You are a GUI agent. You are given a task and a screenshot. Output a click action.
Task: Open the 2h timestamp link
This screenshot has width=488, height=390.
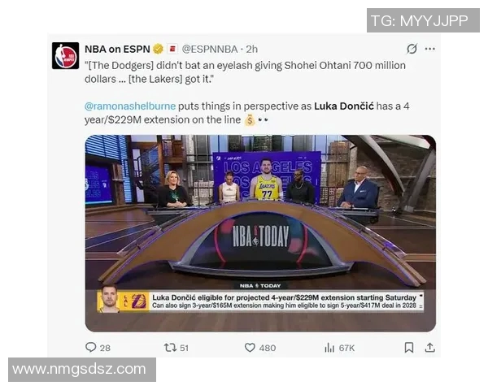pos(252,49)
